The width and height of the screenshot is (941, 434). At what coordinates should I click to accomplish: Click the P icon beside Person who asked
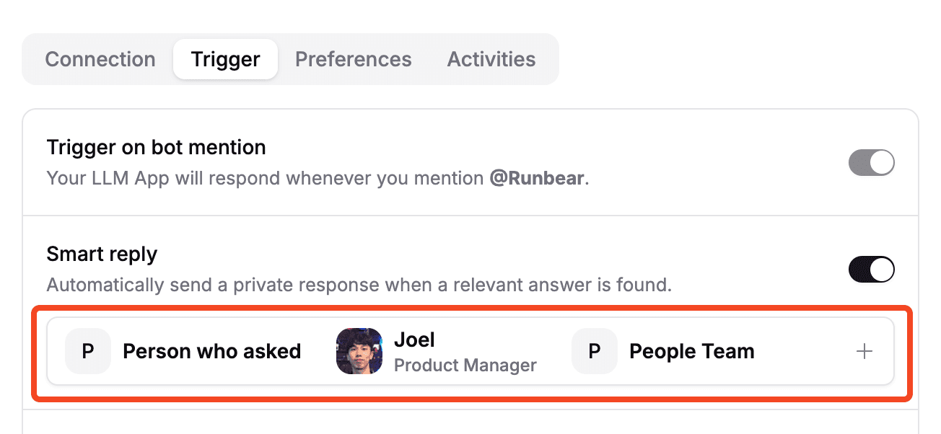tap(88, 352)
